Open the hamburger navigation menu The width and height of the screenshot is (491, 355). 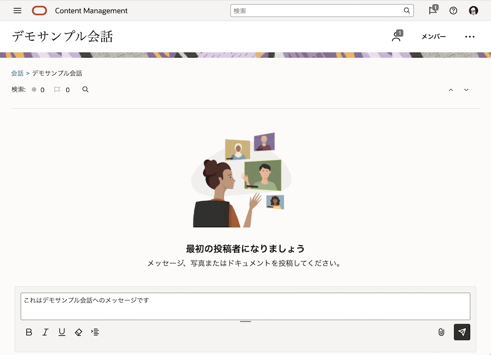click(x=17, y=10)
